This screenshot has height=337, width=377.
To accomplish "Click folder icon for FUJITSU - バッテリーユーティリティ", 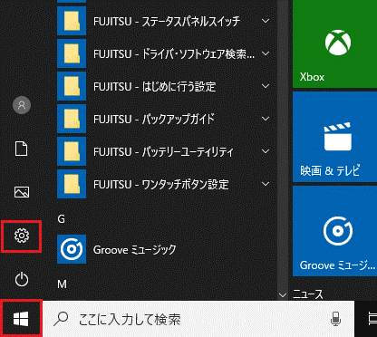I will [x=72, y=151].
